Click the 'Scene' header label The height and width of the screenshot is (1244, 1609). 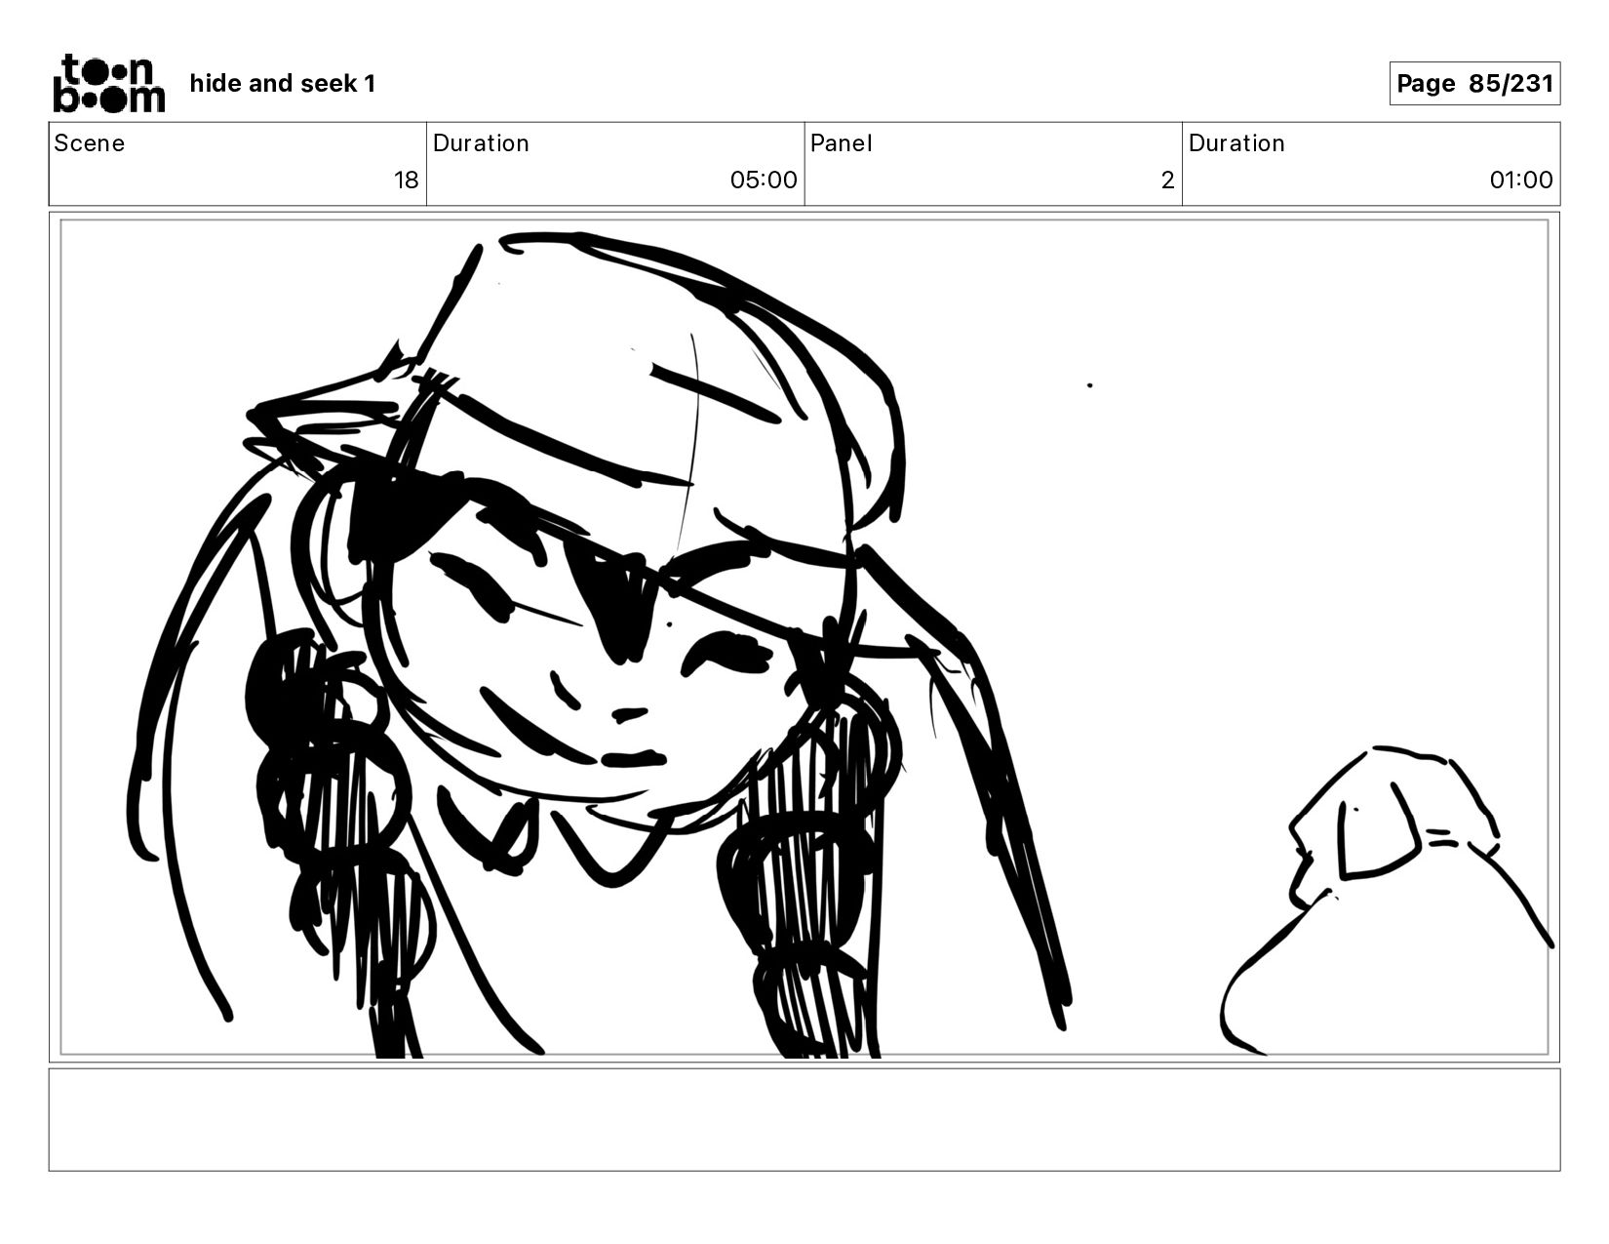89,143
